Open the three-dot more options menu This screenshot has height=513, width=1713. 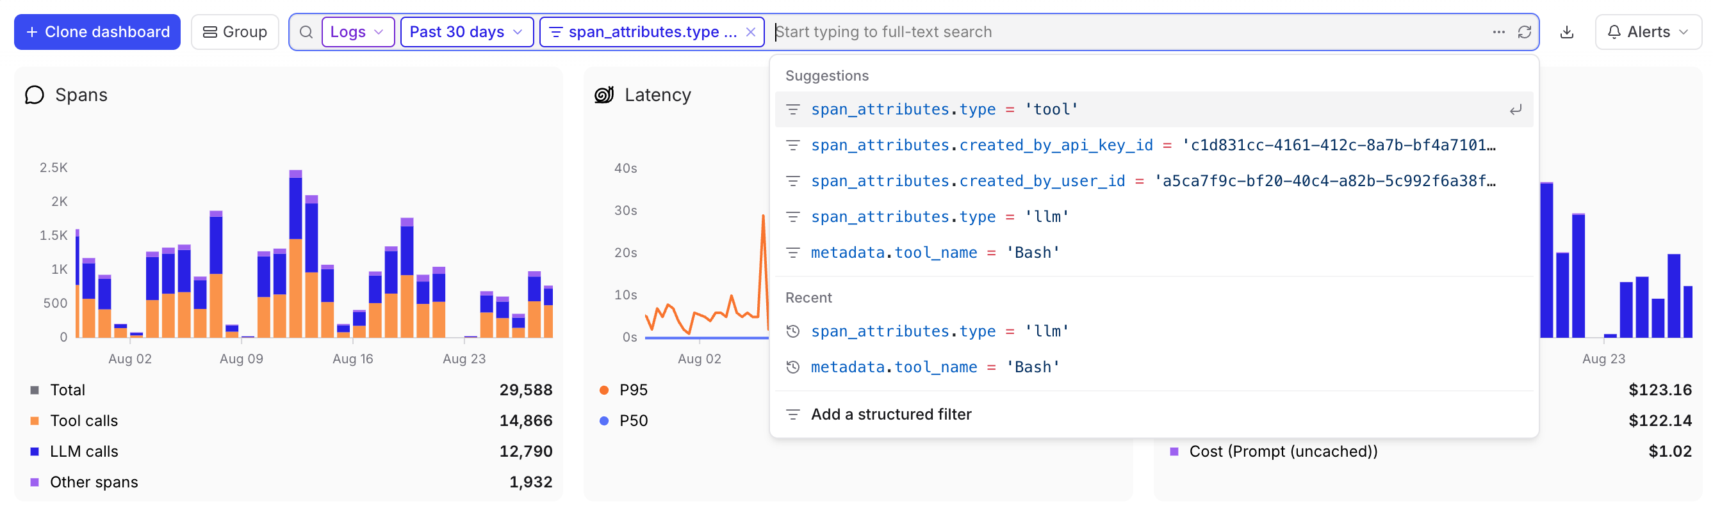tap(1499, 32)
